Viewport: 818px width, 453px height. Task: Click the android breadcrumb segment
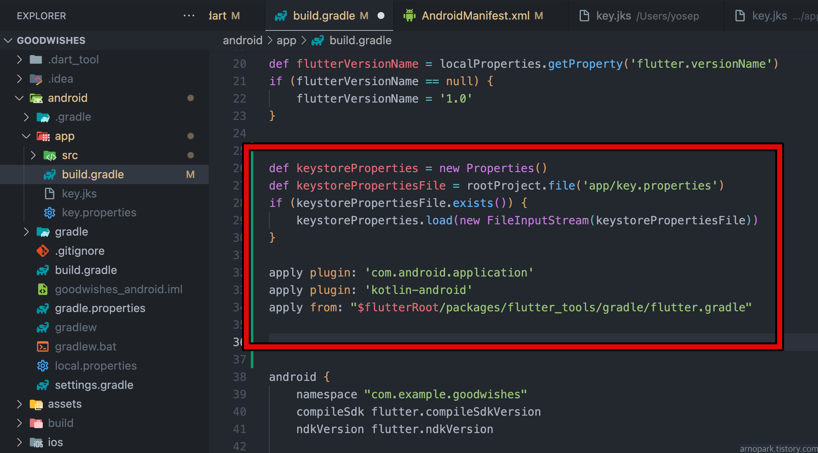coord(242,40)
